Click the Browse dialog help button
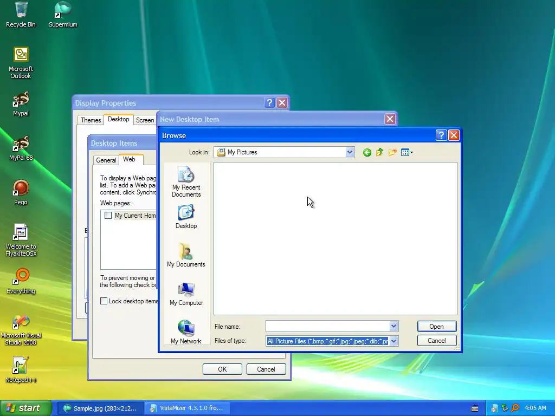The width and height of the screenshot is (555, 416). (441, 135)
